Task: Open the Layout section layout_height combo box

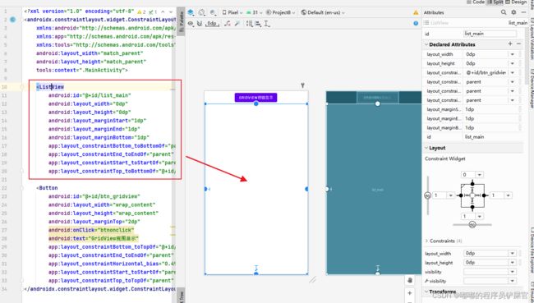Action: point(490,263)
